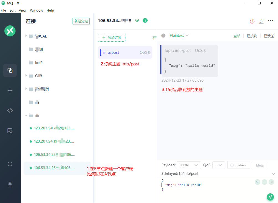Open the Settings gear icon

click(10, 184)
